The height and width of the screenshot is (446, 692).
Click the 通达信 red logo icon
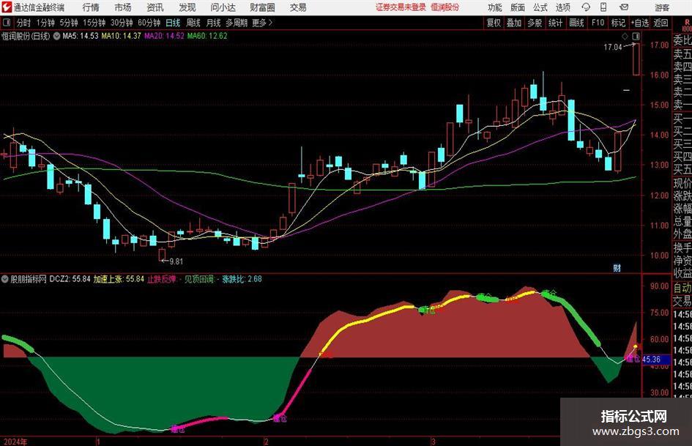(7, 7)
